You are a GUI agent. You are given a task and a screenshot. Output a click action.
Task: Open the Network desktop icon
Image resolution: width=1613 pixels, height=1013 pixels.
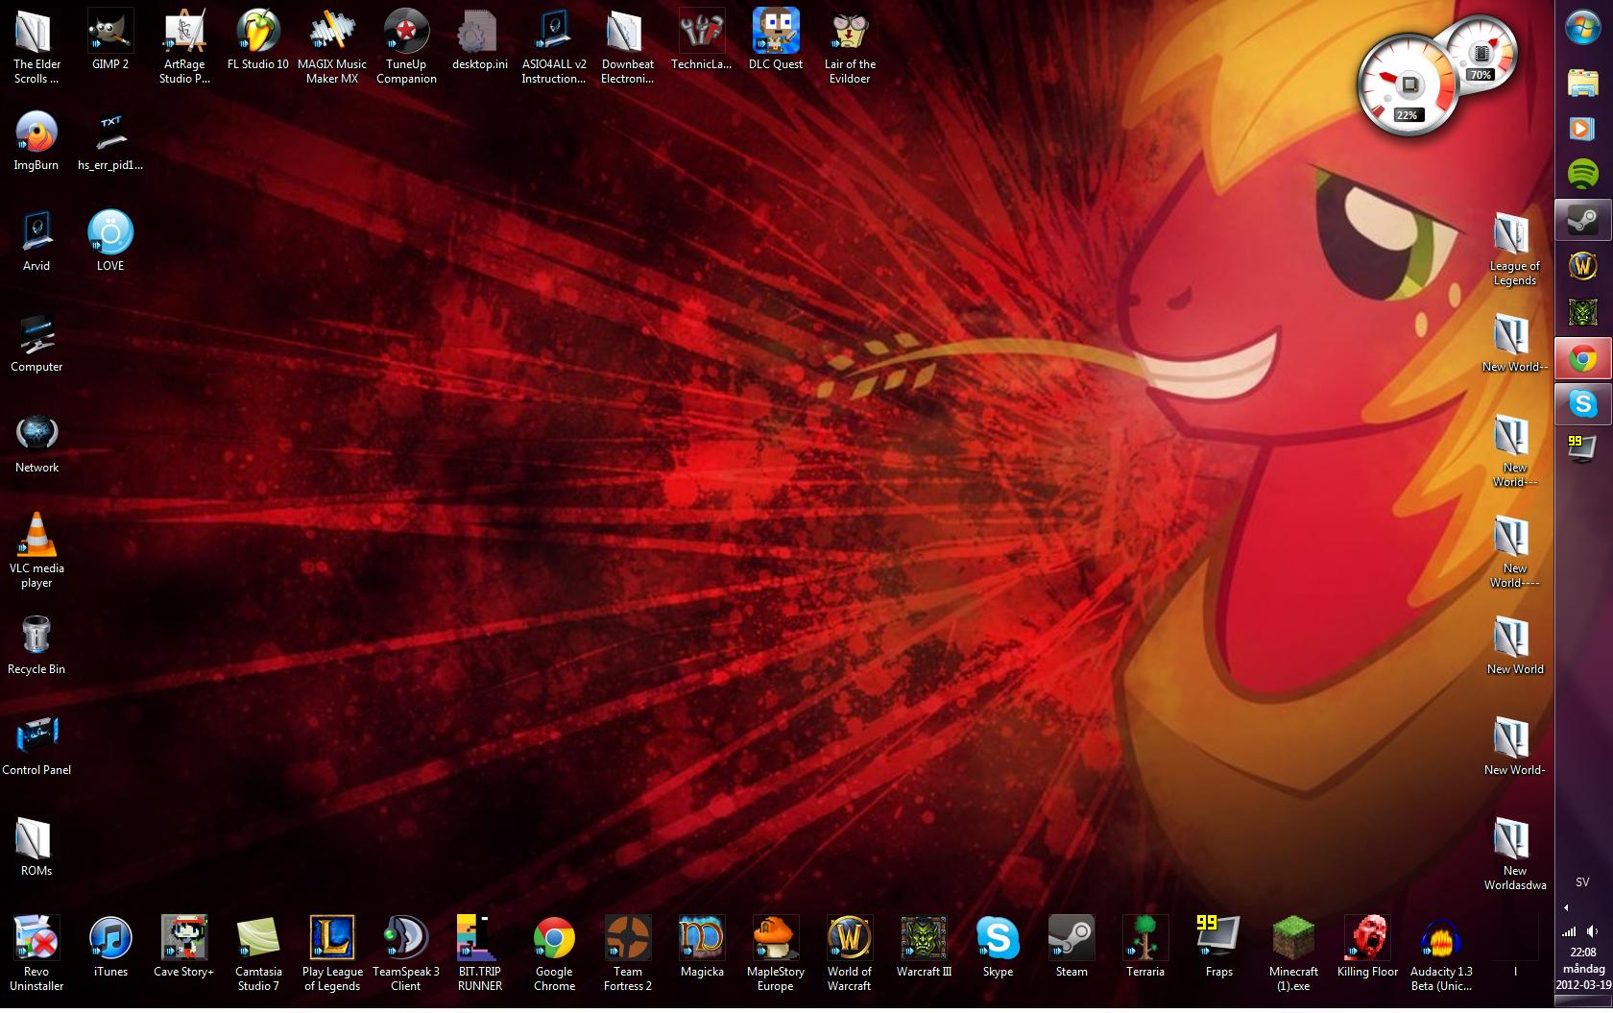(x=36, y=445)
